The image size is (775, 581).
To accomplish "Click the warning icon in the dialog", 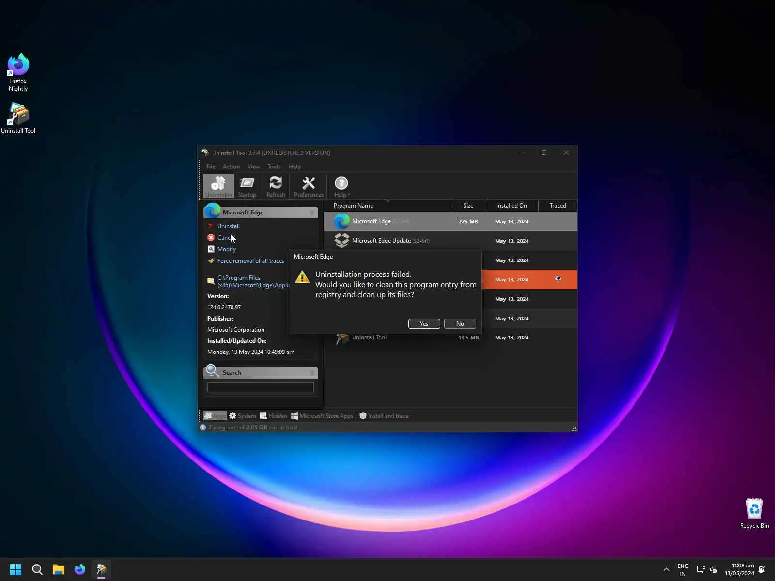I will (x=302, y=277).
